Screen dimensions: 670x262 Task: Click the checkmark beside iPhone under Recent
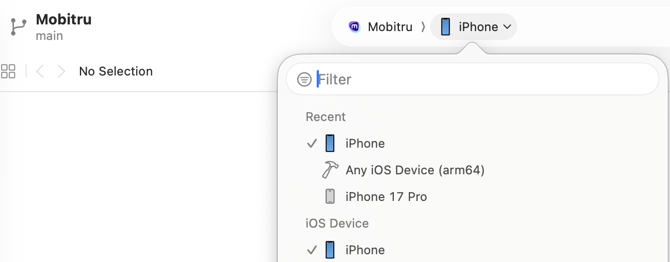(x=312, y=143)
